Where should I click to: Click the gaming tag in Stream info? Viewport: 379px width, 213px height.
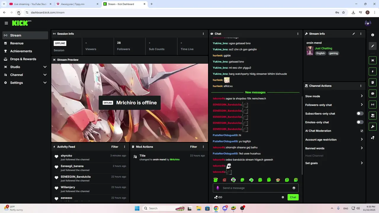333,53
